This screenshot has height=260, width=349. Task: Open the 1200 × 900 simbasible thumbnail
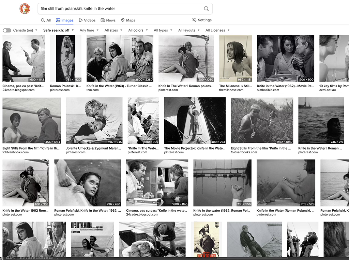pos(286,58)
